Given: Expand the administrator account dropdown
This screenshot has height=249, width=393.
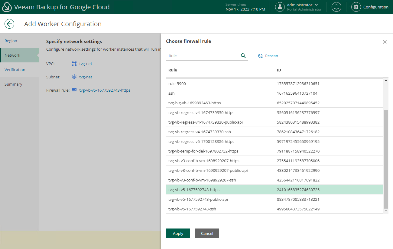Looking at the screenshot, I should tap(316, 5).
